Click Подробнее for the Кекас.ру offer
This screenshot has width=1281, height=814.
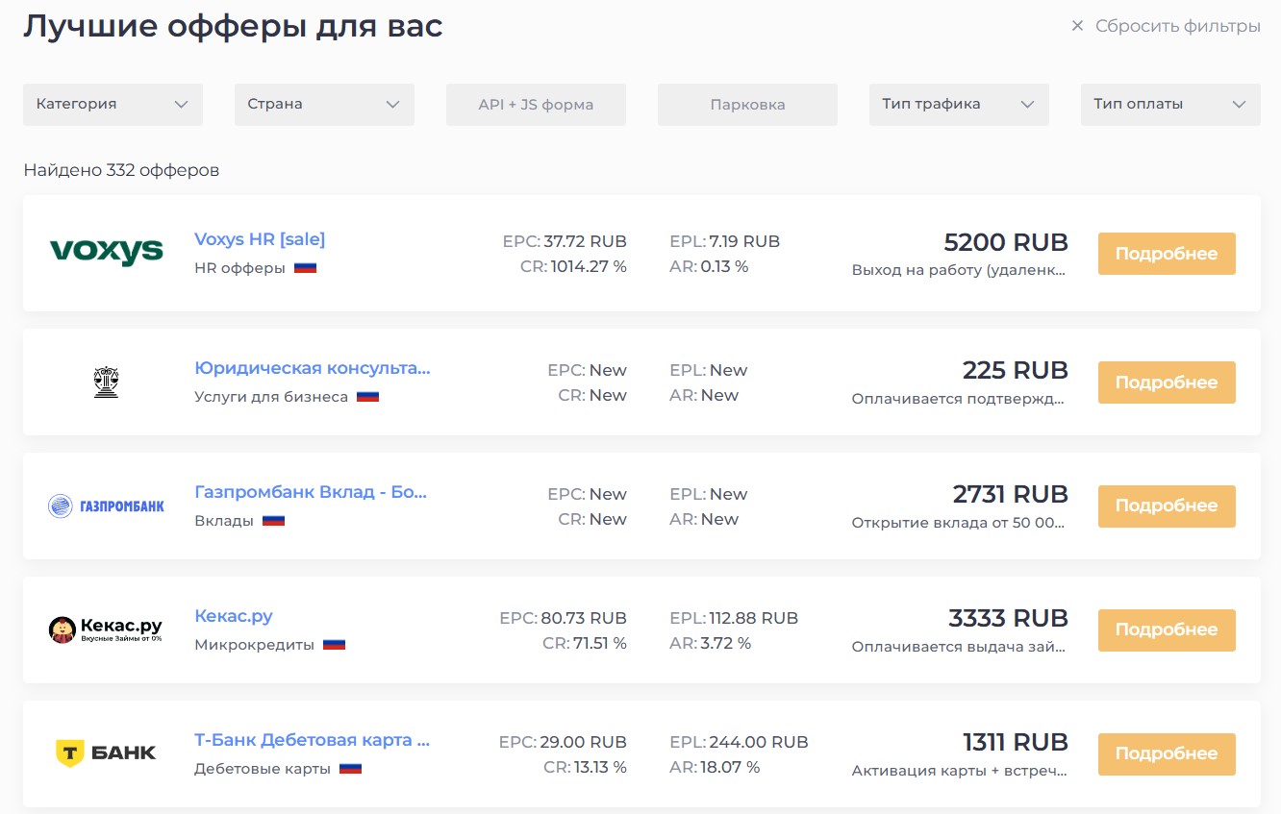click(1167, 629)
